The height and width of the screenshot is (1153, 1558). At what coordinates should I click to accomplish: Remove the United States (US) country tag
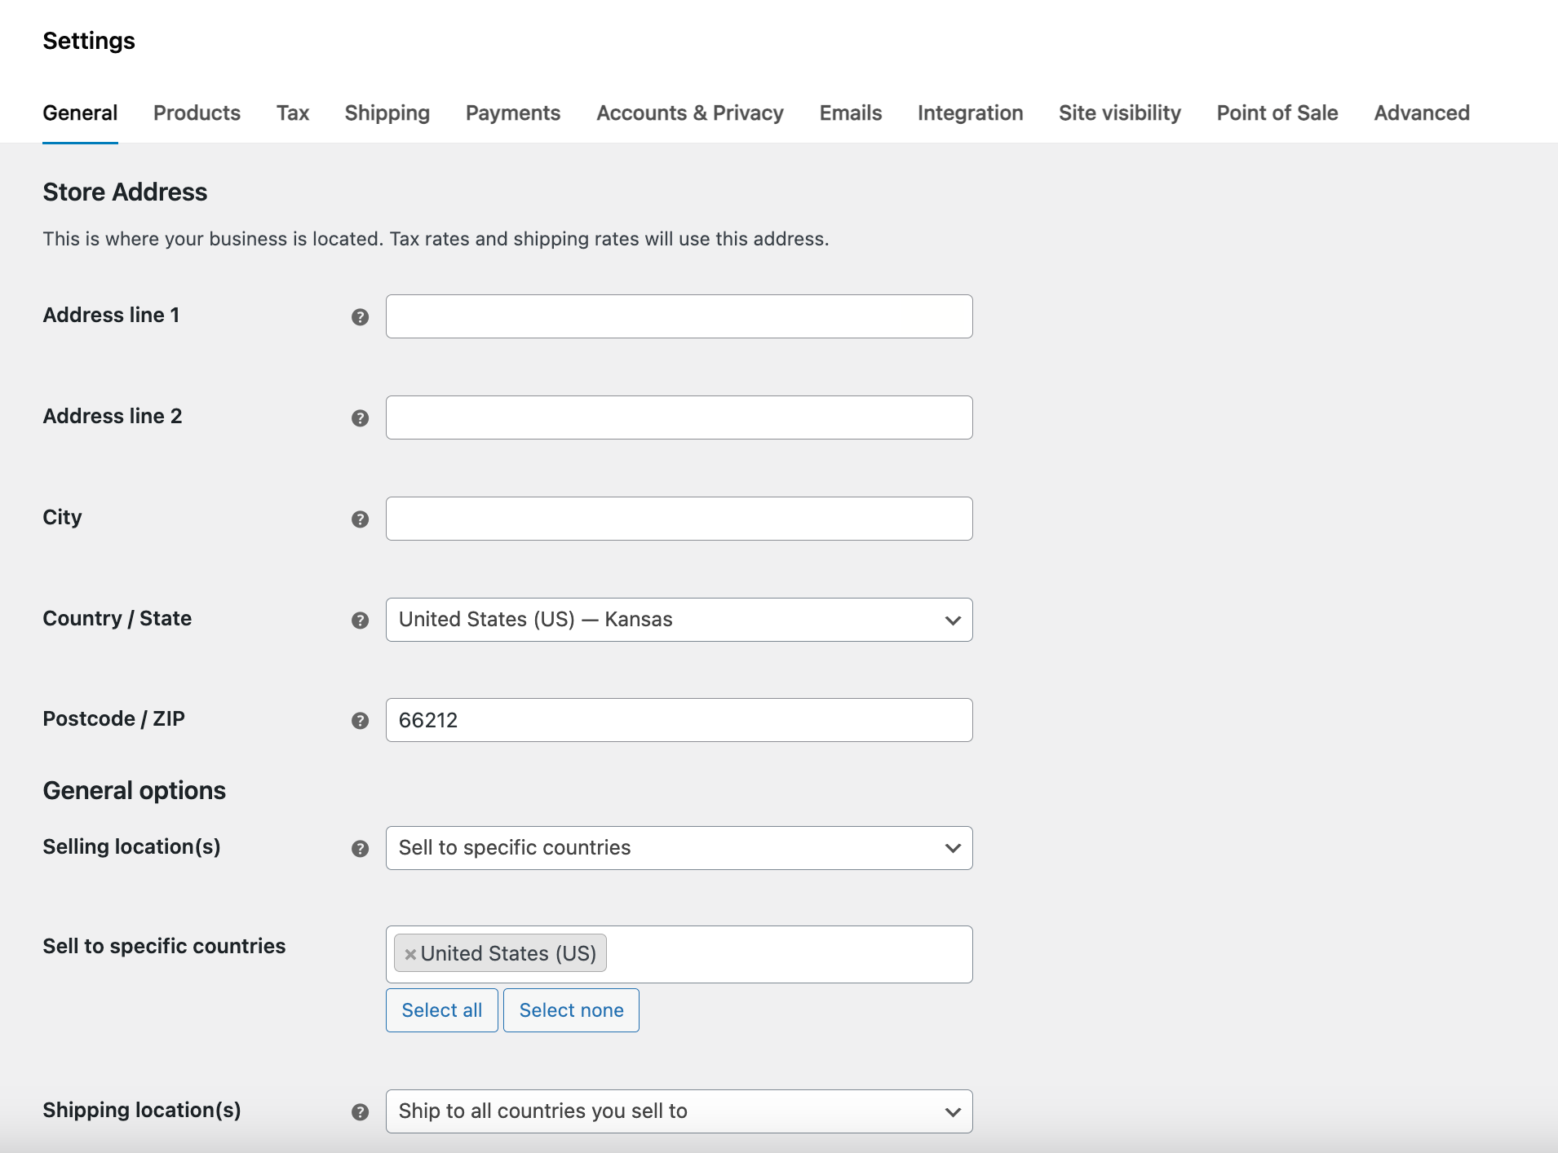411,952
